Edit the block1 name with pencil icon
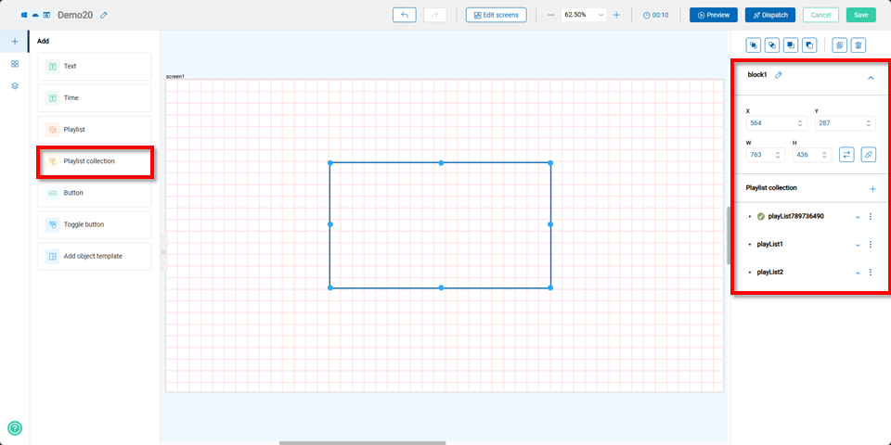The width and height of the screenshot is (891, 445). click(x=779, y=74)
